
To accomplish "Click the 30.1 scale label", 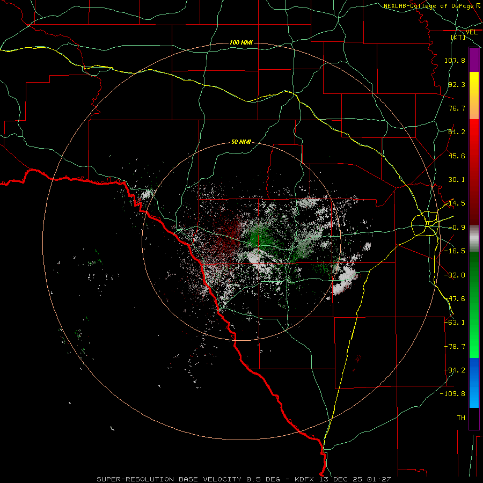I will (457, 180).
